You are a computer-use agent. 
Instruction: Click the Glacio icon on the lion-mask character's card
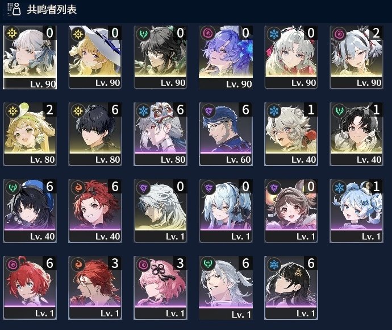[143, 111]
